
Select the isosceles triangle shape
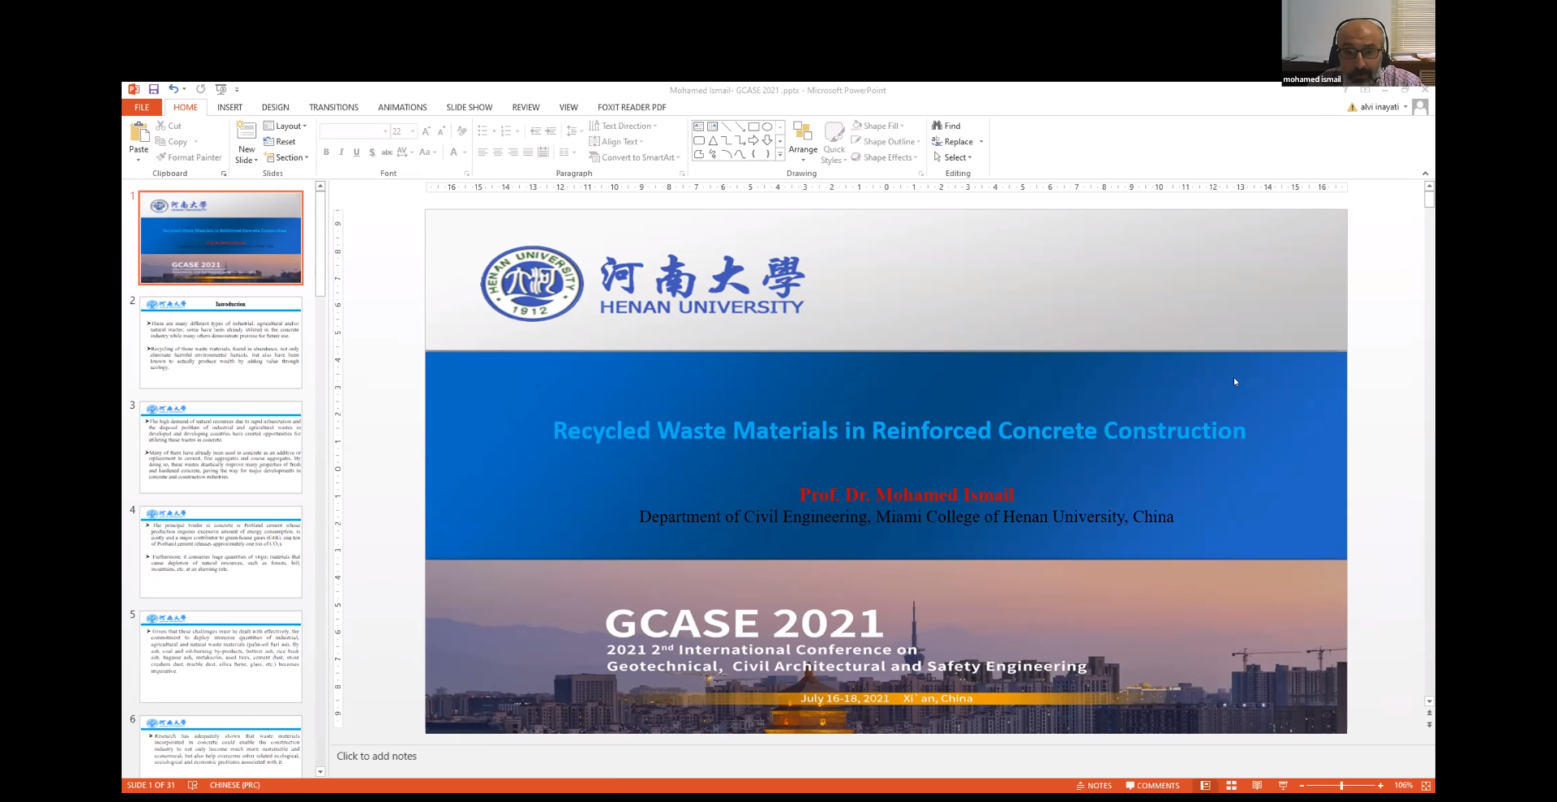point(712,140)
